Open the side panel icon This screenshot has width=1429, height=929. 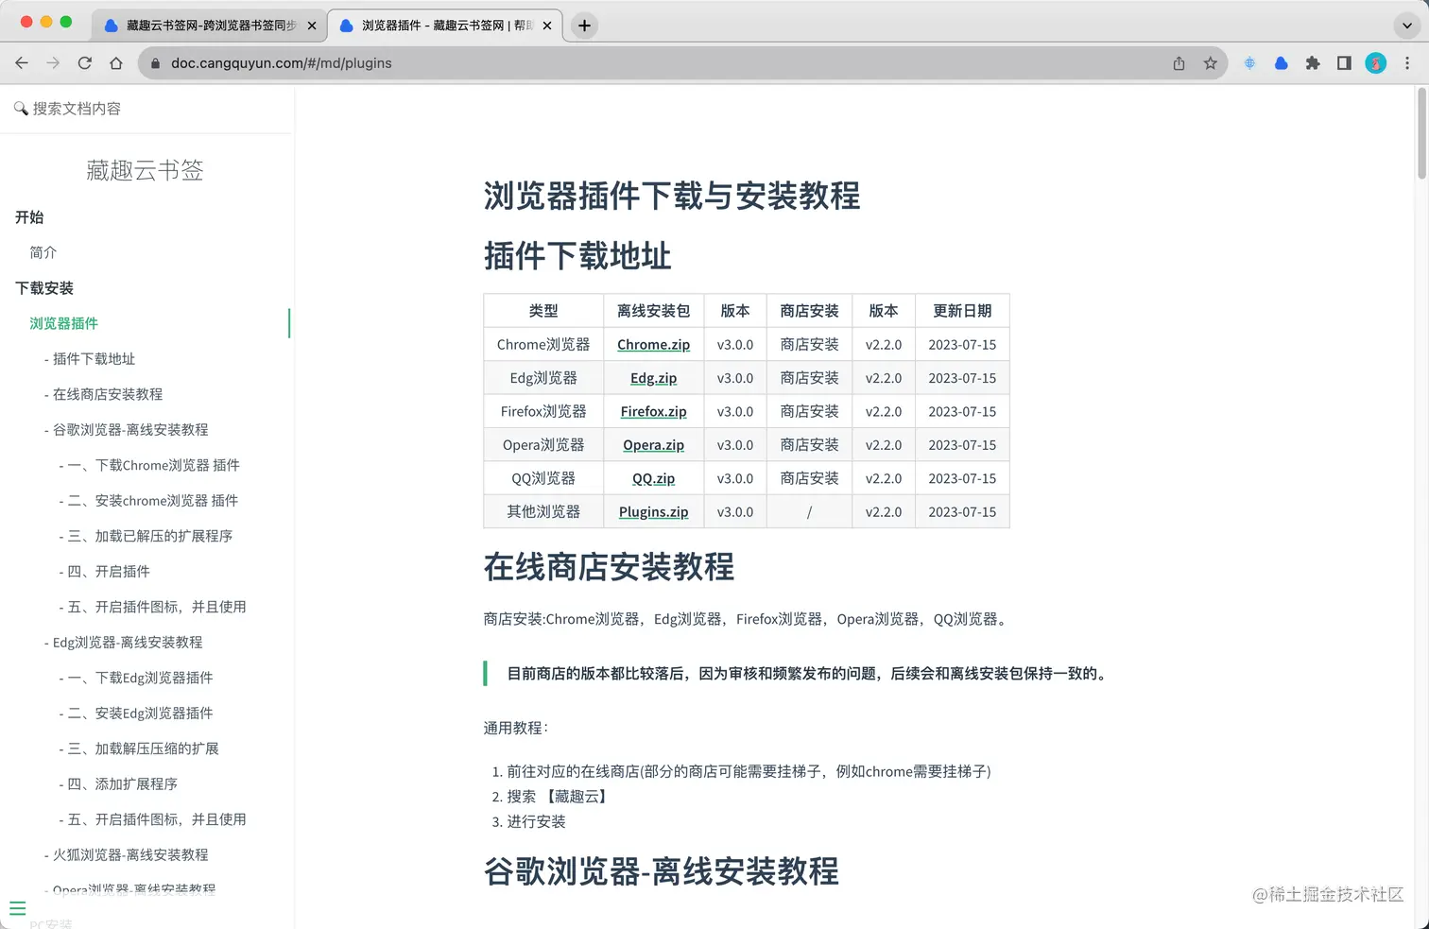(x=1344, y=63)
